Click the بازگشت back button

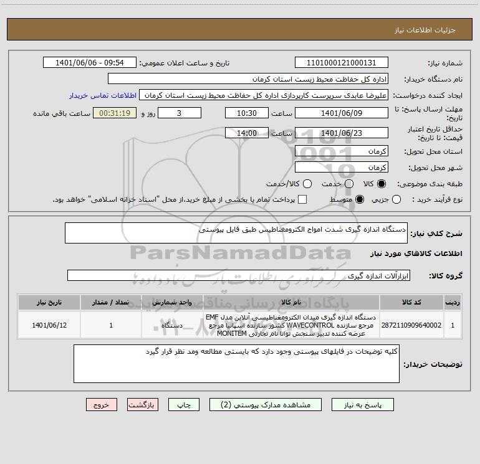tap(143, 405)
